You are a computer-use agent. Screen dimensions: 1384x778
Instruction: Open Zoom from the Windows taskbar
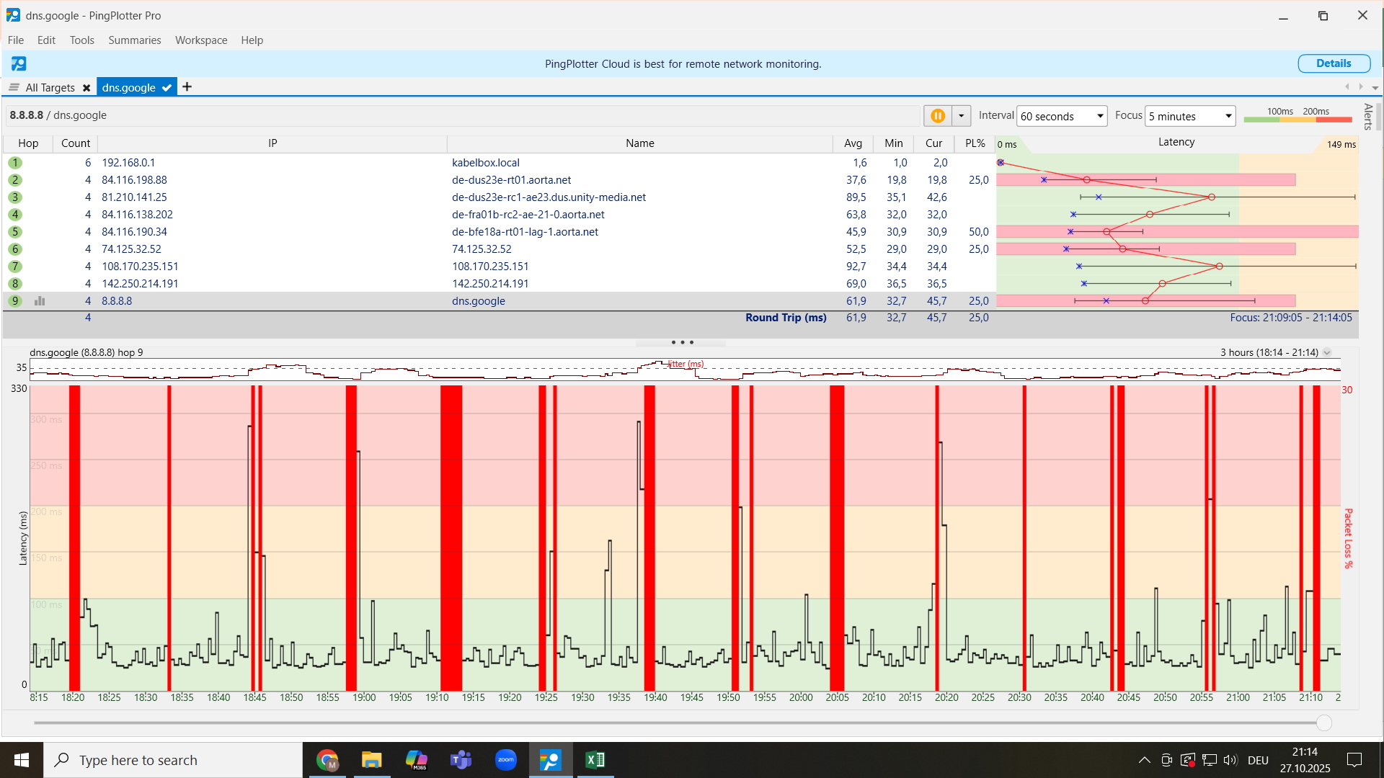(x=506, y=760)
